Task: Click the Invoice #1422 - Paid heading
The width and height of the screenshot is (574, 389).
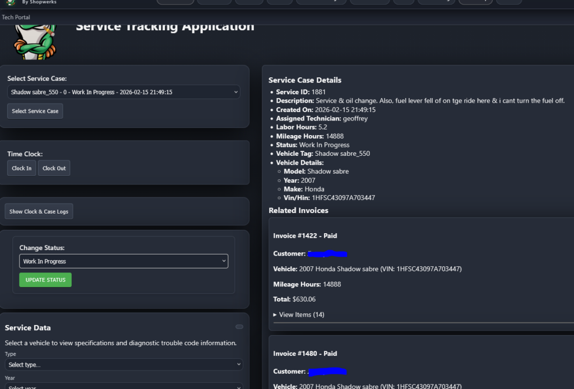Action: pos(305,236)
